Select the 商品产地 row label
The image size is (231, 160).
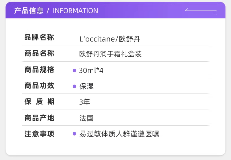tap(39, 118)
